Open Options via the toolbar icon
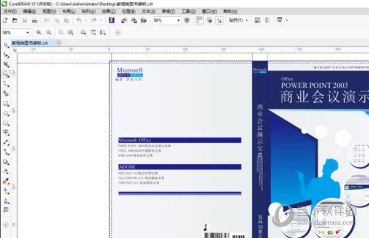This screenshot has height=238, width=369. [268, 20]
